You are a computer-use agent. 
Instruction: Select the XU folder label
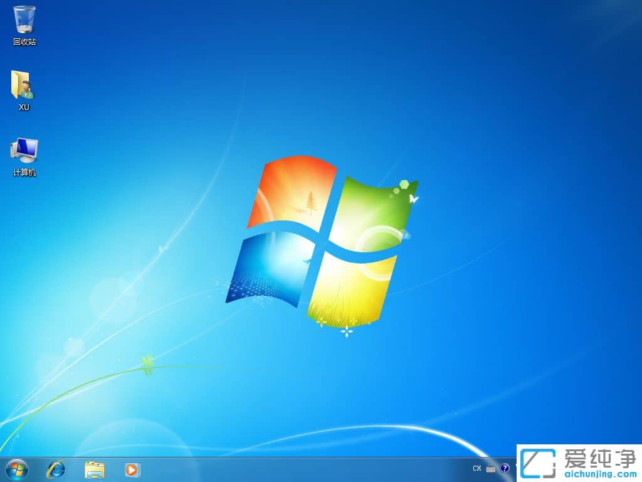coord(24,107)
